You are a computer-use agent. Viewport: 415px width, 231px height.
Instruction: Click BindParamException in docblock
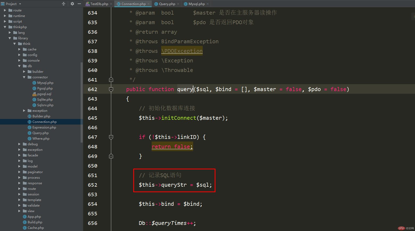tap(190, 41)
